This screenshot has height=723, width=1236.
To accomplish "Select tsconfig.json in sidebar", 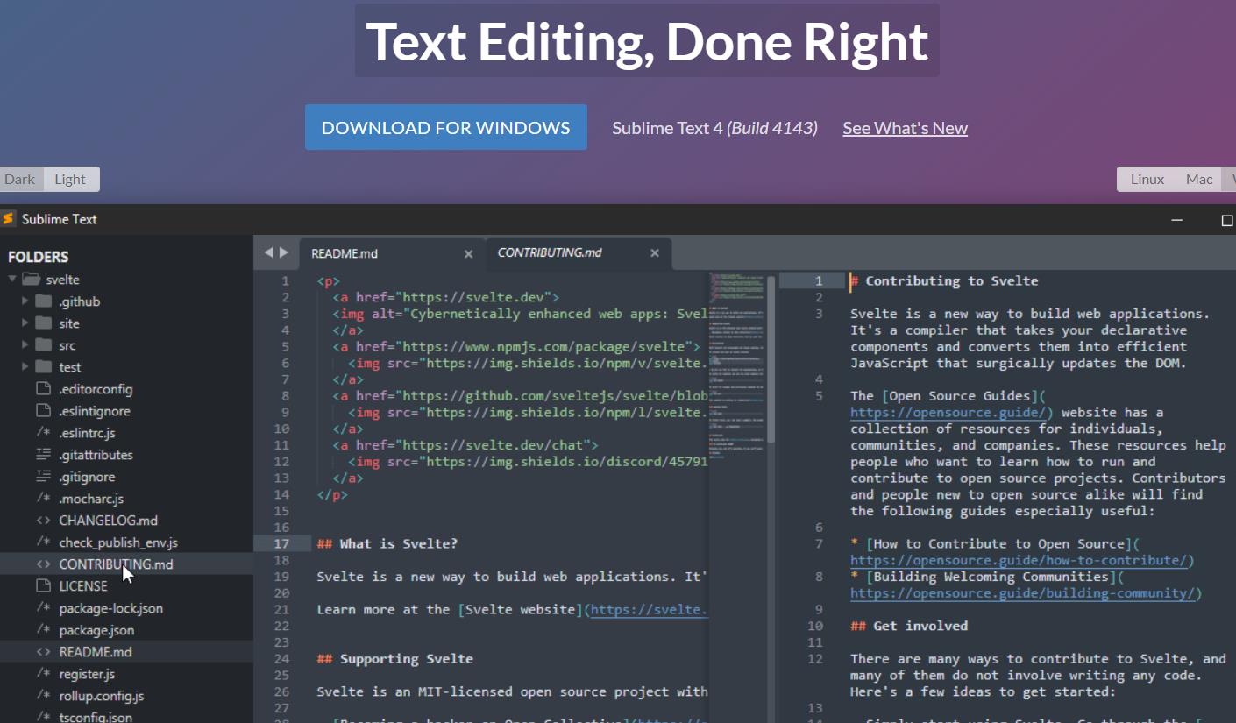I will pos(96,716).
